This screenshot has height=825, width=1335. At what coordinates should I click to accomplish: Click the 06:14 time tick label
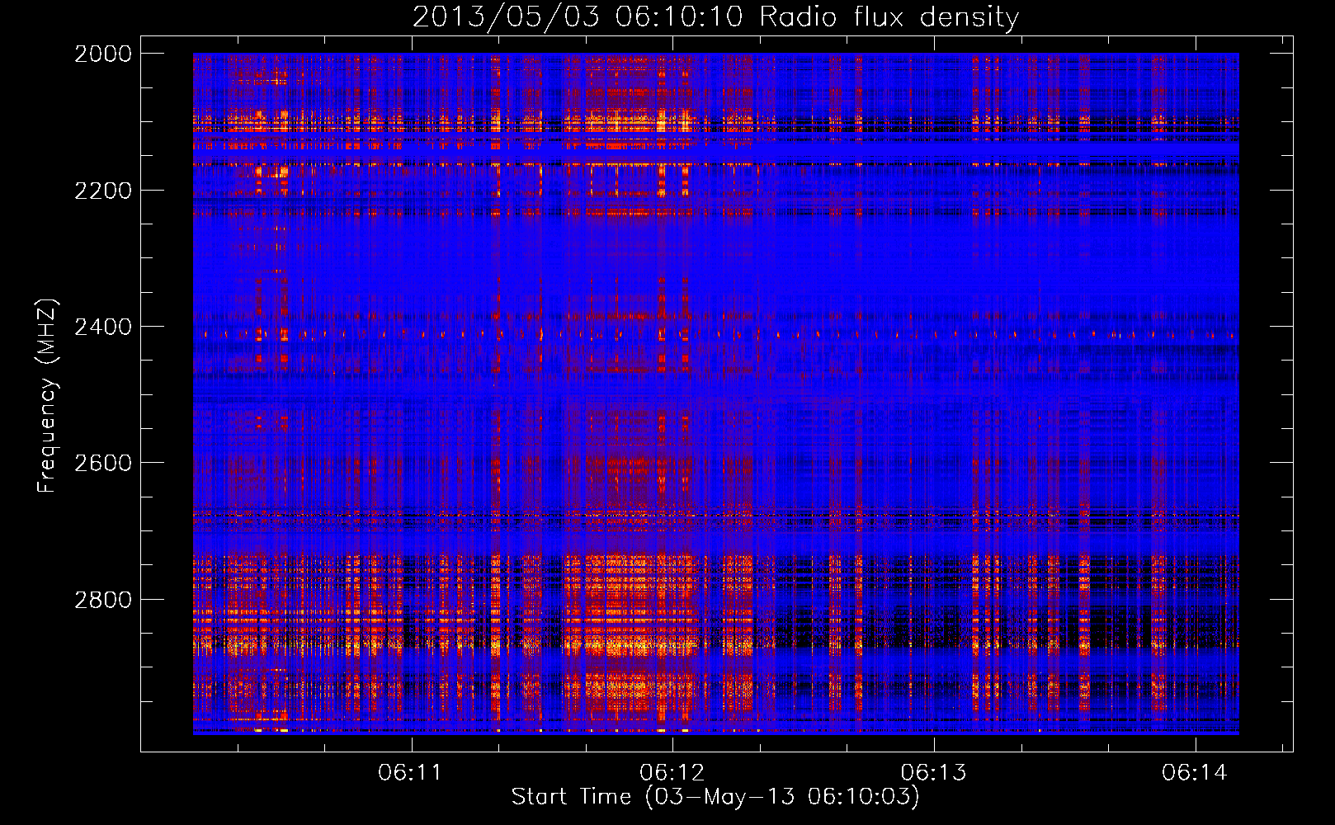tap(1195, 773)
